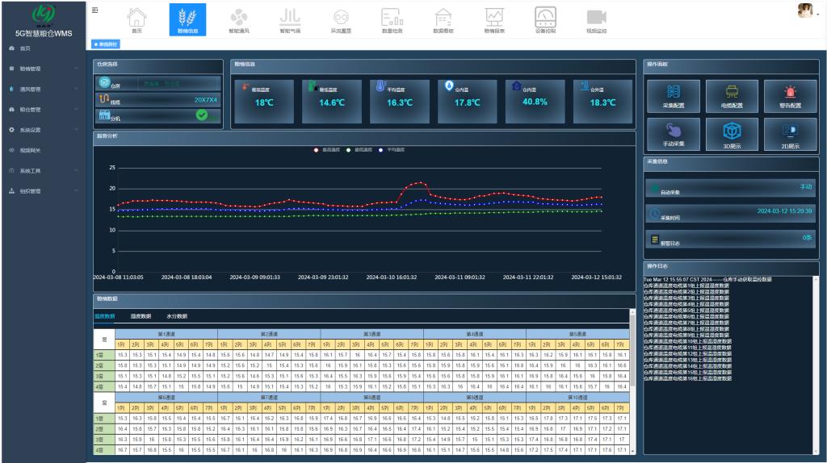827x463 pixels.
Task: Open the 视频监控 camera icon
Action: pyautogui.click(x=596, y=19)
